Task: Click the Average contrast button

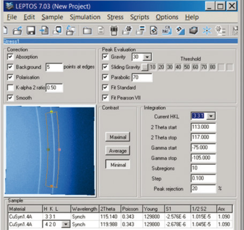Action: coord(118,151)
